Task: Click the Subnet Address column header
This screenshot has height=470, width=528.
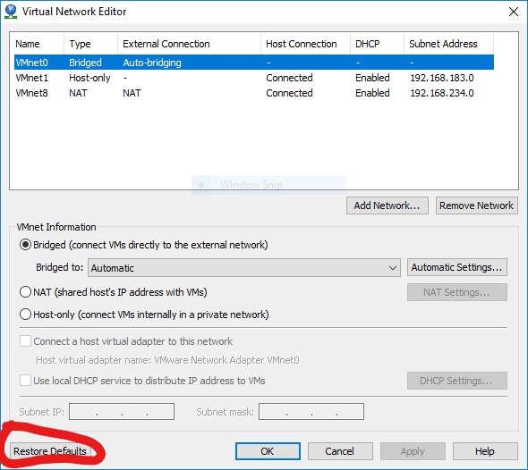Action: (449, 44)
